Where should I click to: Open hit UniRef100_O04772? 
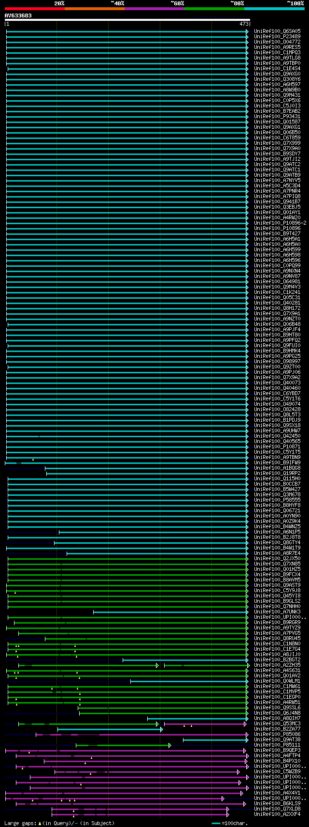(277, 42)
